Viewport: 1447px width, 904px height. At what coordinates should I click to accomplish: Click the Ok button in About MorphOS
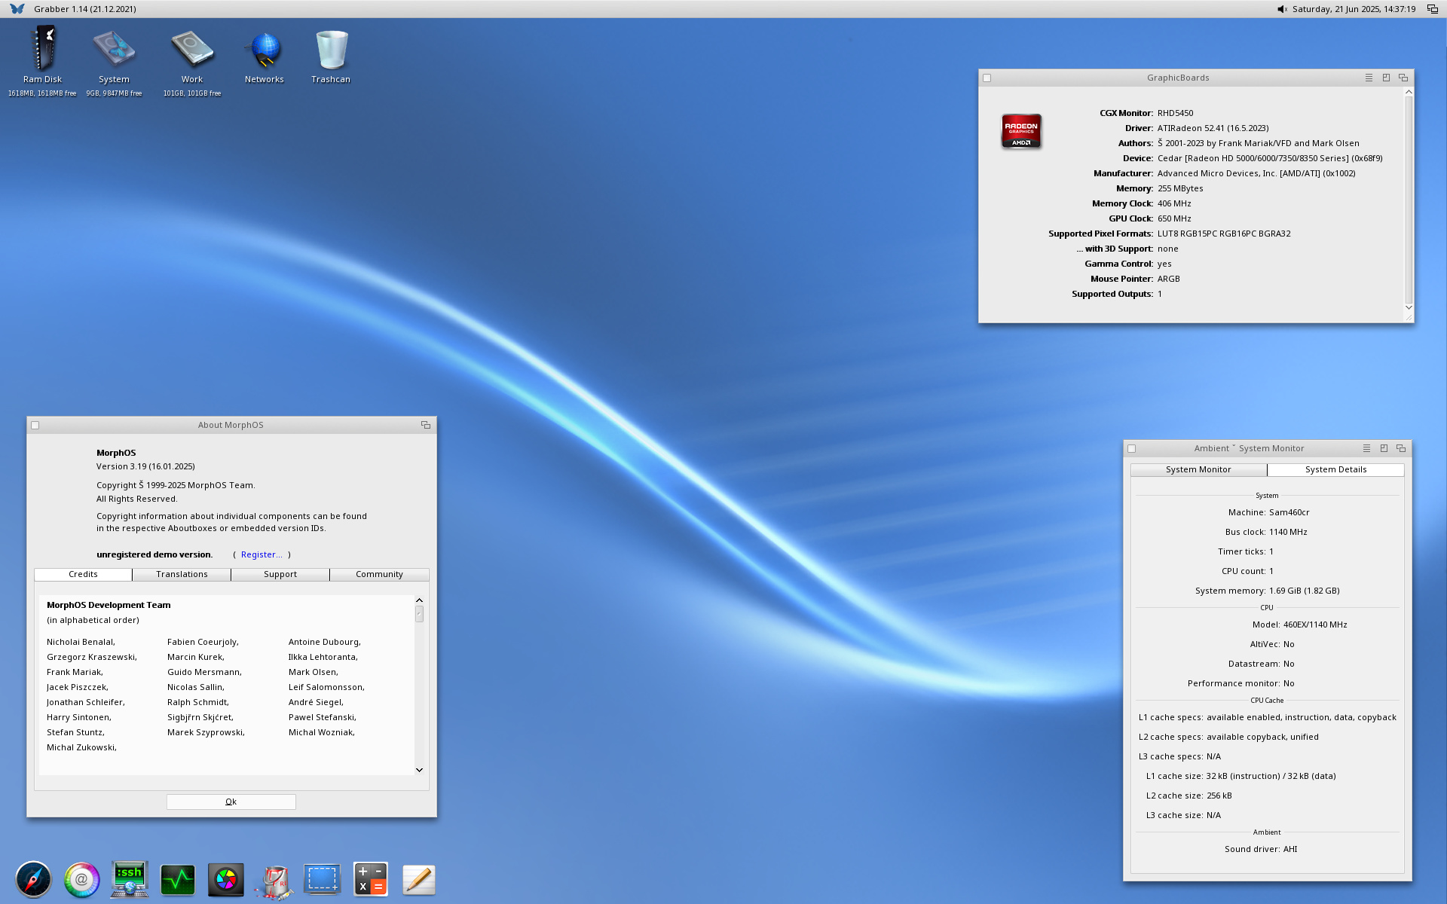tap(231, 802)
